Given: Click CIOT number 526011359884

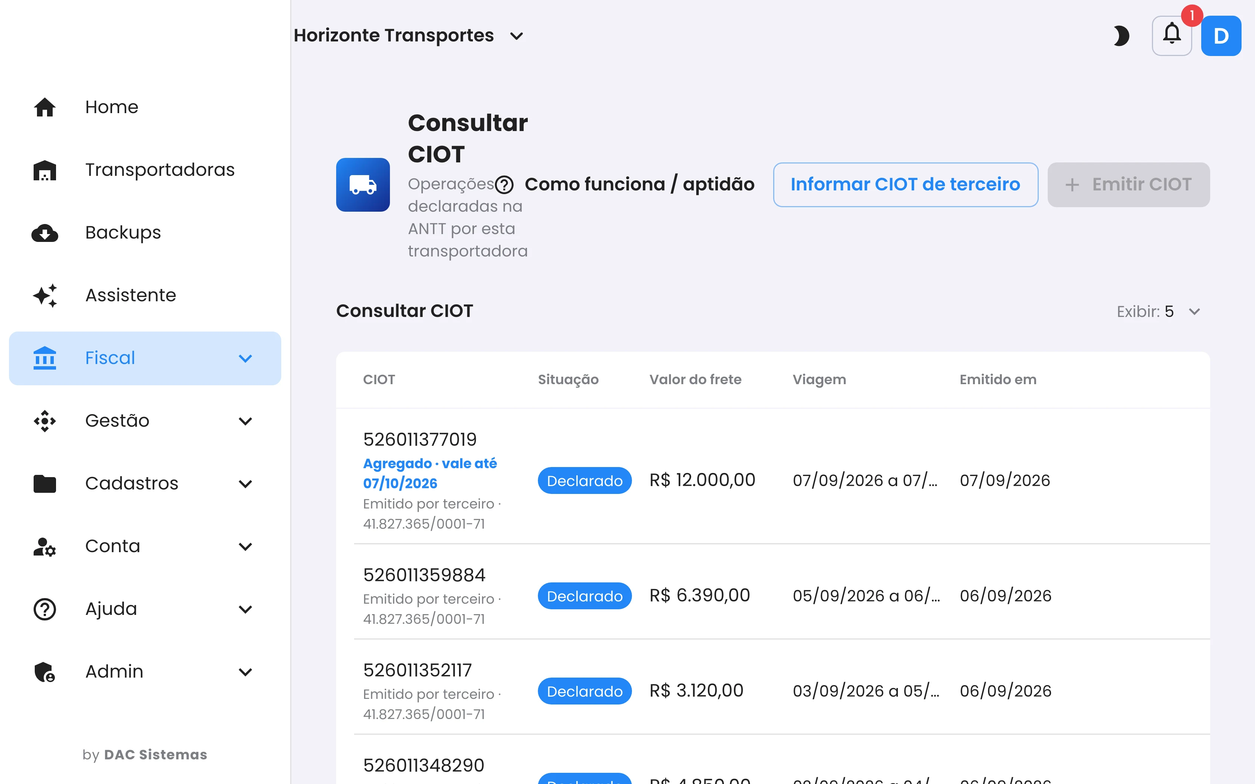Looking at the screenshot, I should click(424, 575).
